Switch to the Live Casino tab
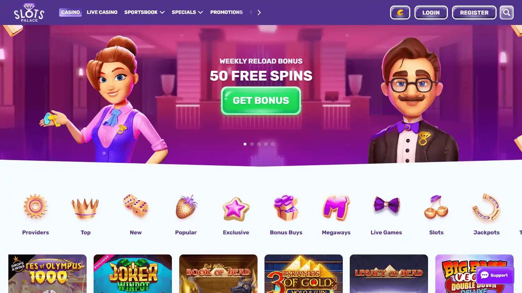Screen dimensions: 522x293 coord(102,12)
